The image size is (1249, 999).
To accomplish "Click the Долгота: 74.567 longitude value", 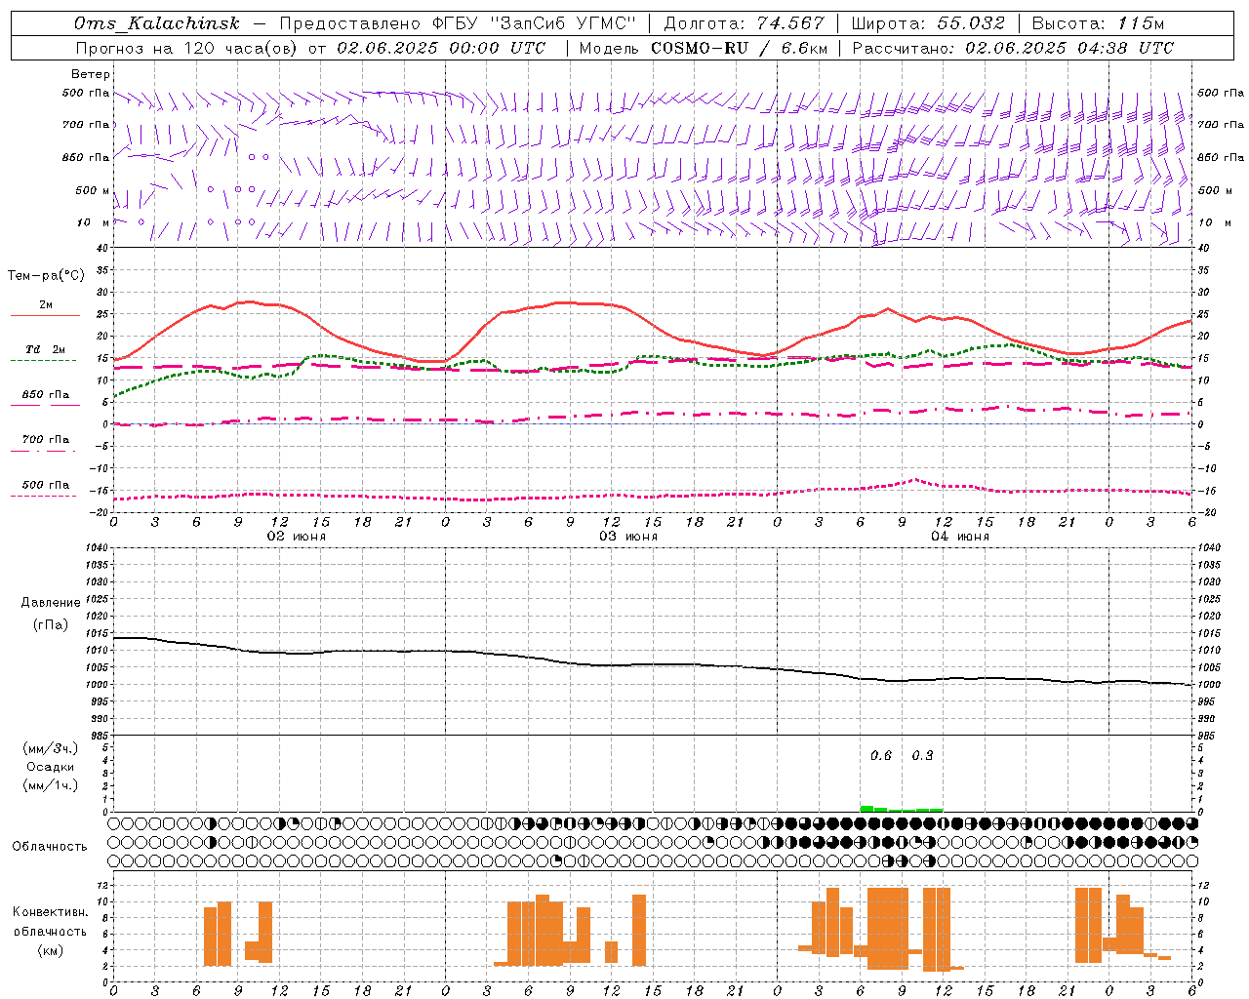I will (744, 23).
